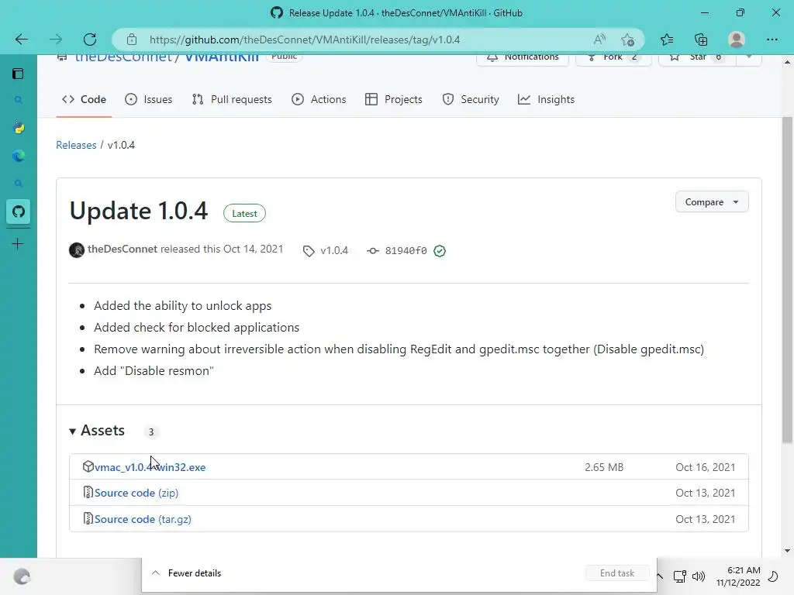
Task: View site information lock icon
Action: click(132, 40)
